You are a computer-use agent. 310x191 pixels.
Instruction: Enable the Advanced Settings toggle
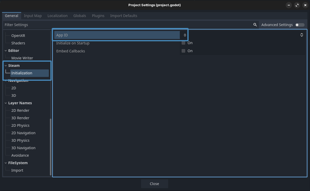pos(300,25)
